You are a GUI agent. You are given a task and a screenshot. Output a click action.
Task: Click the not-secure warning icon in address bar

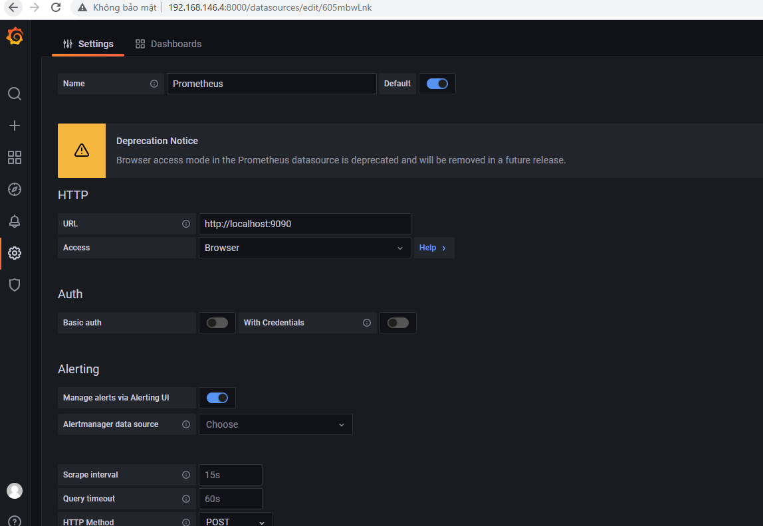82,7
